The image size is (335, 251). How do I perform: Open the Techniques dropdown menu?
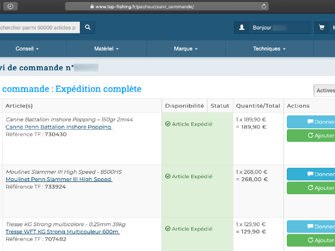pyautogui.click(x=269, y=49)
